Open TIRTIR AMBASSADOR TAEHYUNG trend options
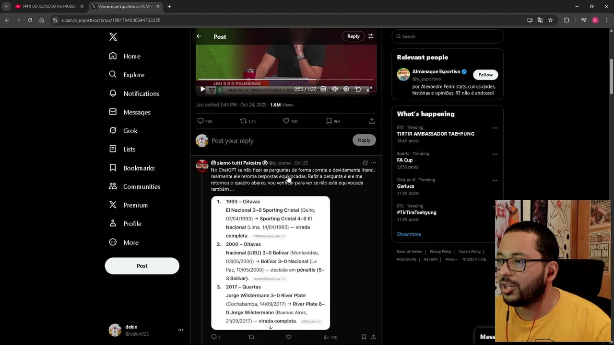This screenshot has width=614, height=345. tap(495, 128)
